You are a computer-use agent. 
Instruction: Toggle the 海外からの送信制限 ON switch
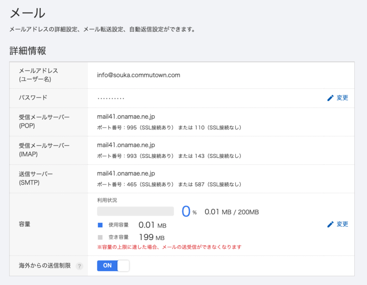[x=113, y=266]
